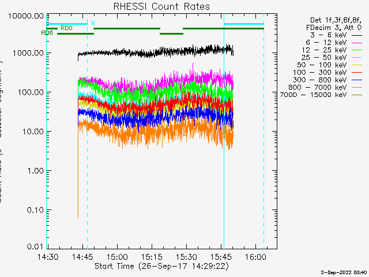Click the cyan N flag label

pos(93,23)
